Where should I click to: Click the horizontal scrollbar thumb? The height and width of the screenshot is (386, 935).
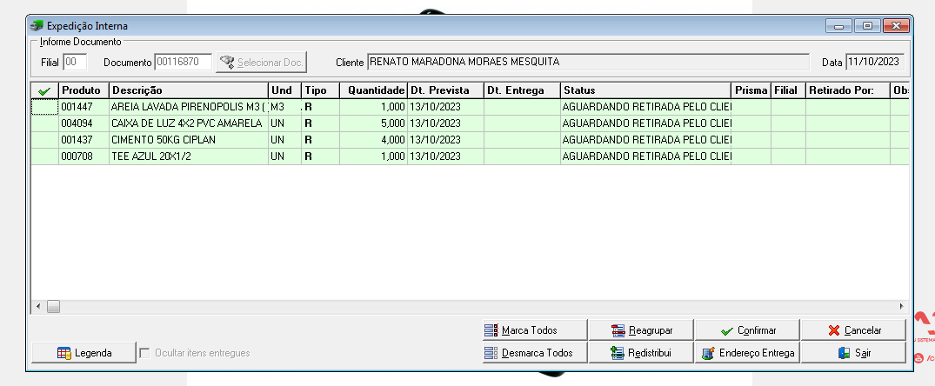pyautogui.click(x=53, y=306)
